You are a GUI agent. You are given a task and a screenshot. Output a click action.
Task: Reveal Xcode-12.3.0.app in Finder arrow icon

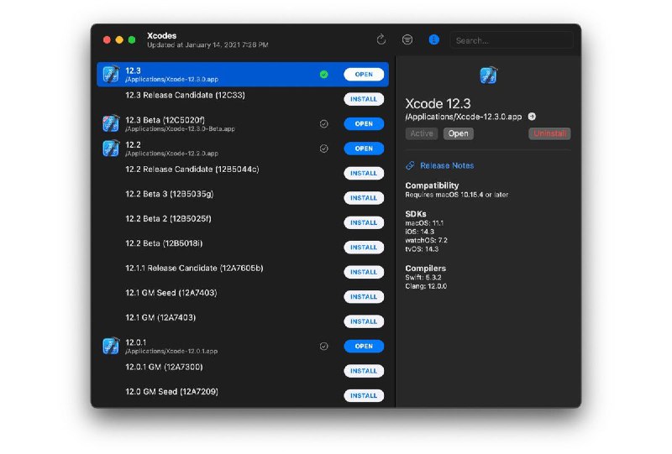pos(532,117)
